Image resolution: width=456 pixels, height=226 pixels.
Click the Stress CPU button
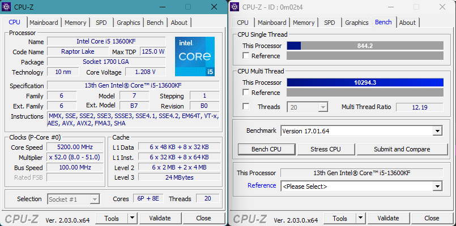(325, 149)
